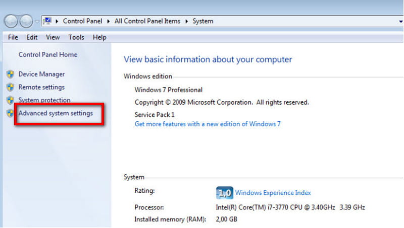This screenshot has height=228, width=404.
Task: Click the Back navigation arrow button
Action: (x=12, y=21)
